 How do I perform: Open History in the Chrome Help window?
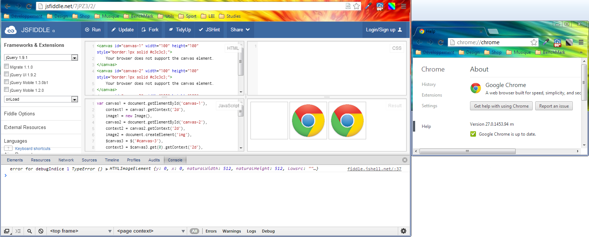[429, 84]
